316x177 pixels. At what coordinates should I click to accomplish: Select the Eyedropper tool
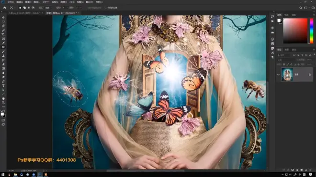coord(3,43)
